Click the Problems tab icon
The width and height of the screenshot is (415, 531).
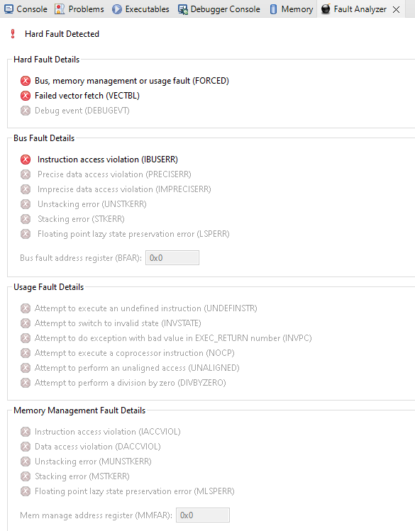click(x=60, y=9)
